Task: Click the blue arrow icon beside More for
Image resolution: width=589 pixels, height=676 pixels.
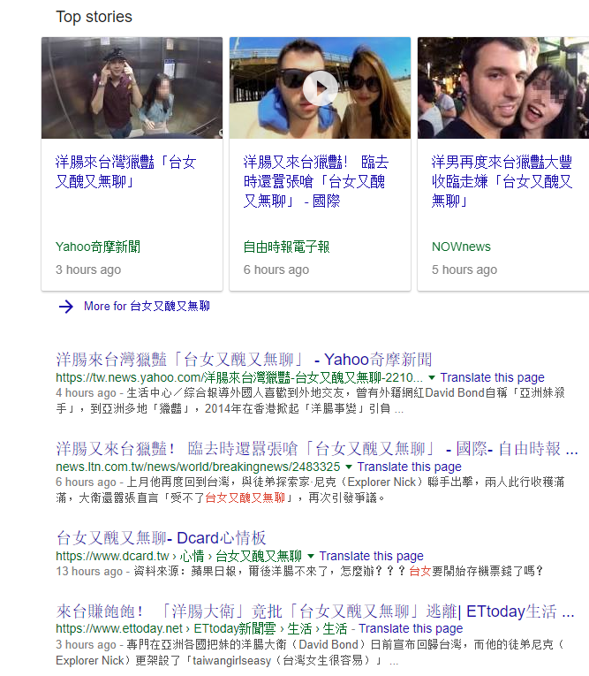Action: coord(66,307)
